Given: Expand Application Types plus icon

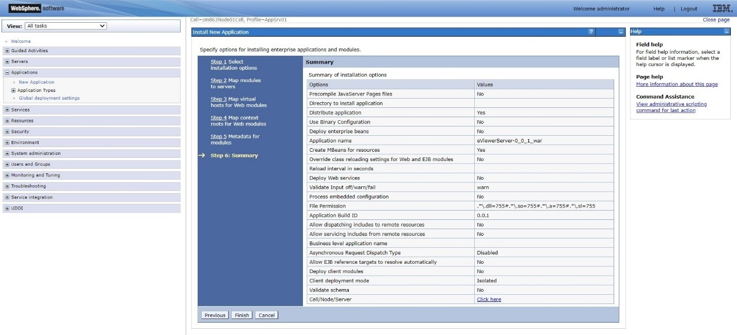Looking at the screenshot, I should (13, 90).
